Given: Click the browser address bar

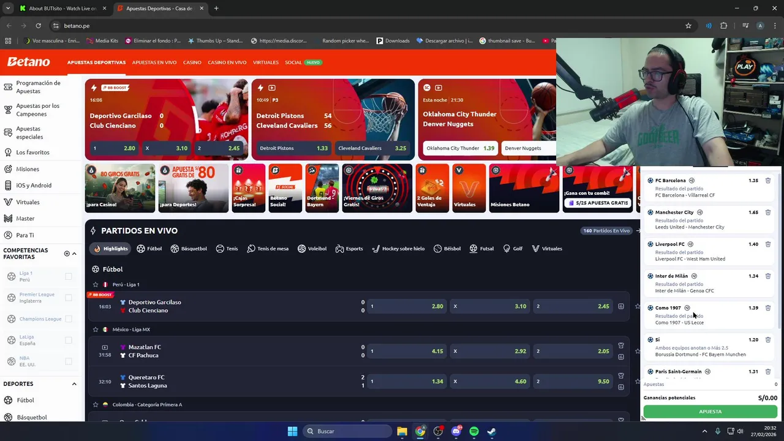Looking at the screenshot, I should tap(367, 26).
